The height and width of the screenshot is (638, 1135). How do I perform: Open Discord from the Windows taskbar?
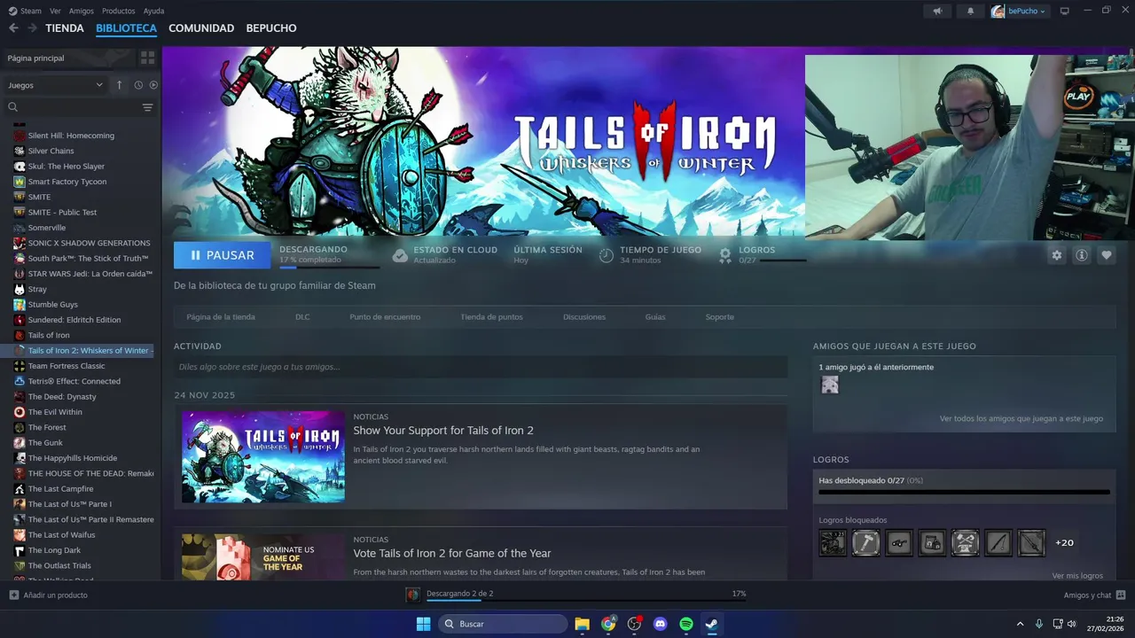(660, 624)
